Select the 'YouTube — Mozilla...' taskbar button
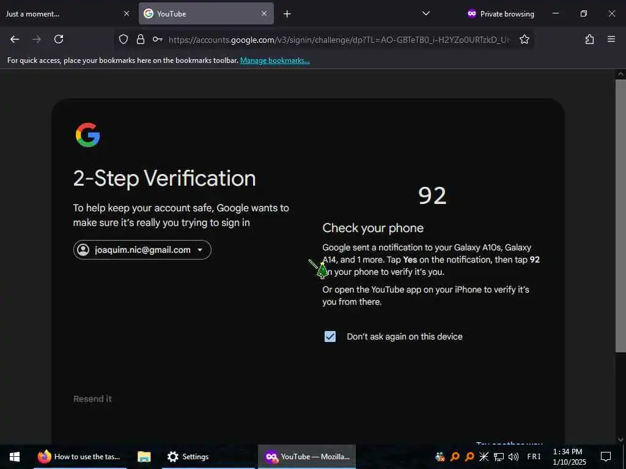 coord(307,457)
